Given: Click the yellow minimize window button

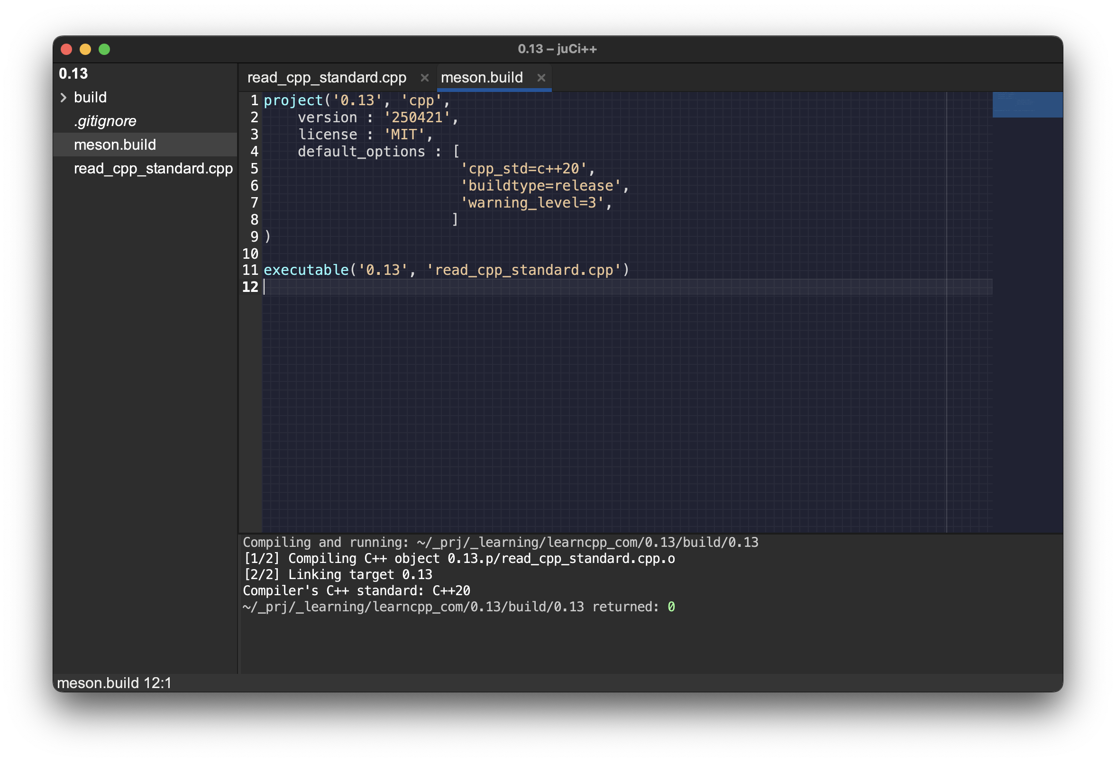Looking at the screenshot, I should (85, 49).
